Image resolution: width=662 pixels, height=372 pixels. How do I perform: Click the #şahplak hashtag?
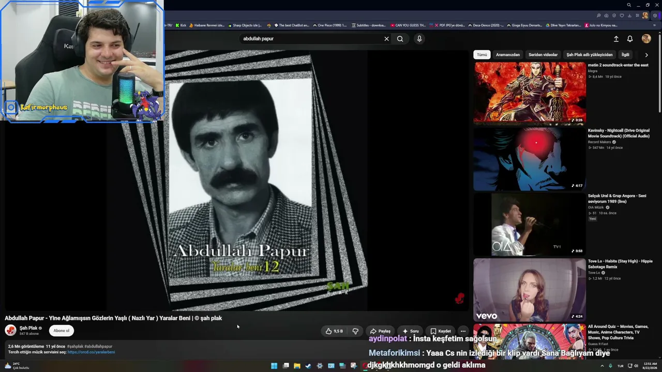pos(75,347)
